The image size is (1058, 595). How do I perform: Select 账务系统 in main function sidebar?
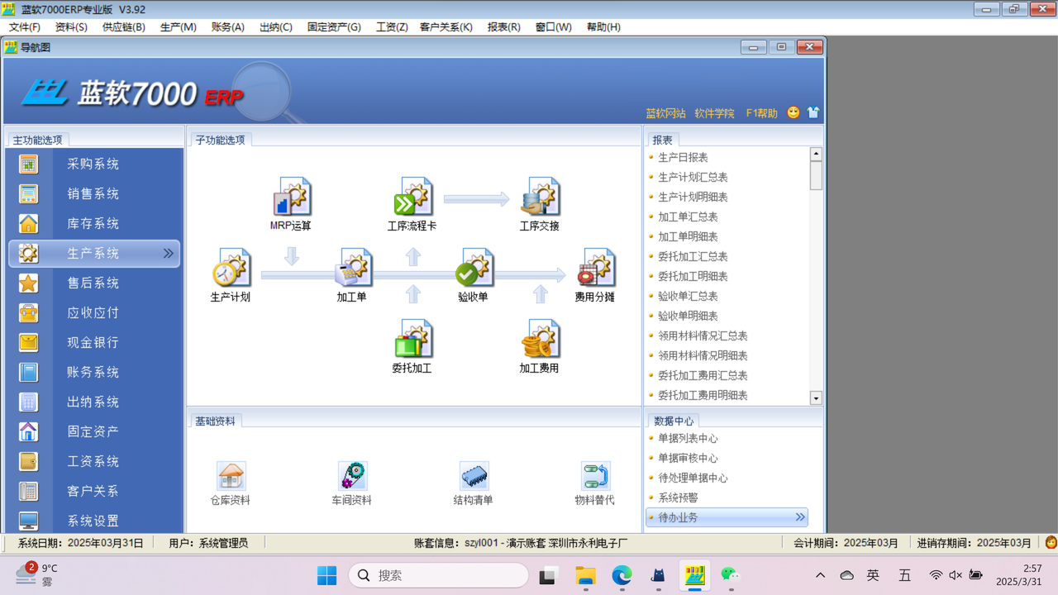94,373
